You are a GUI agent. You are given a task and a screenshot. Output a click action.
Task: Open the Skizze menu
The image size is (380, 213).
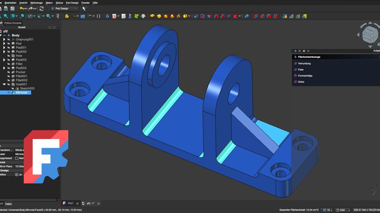[59, 3]
